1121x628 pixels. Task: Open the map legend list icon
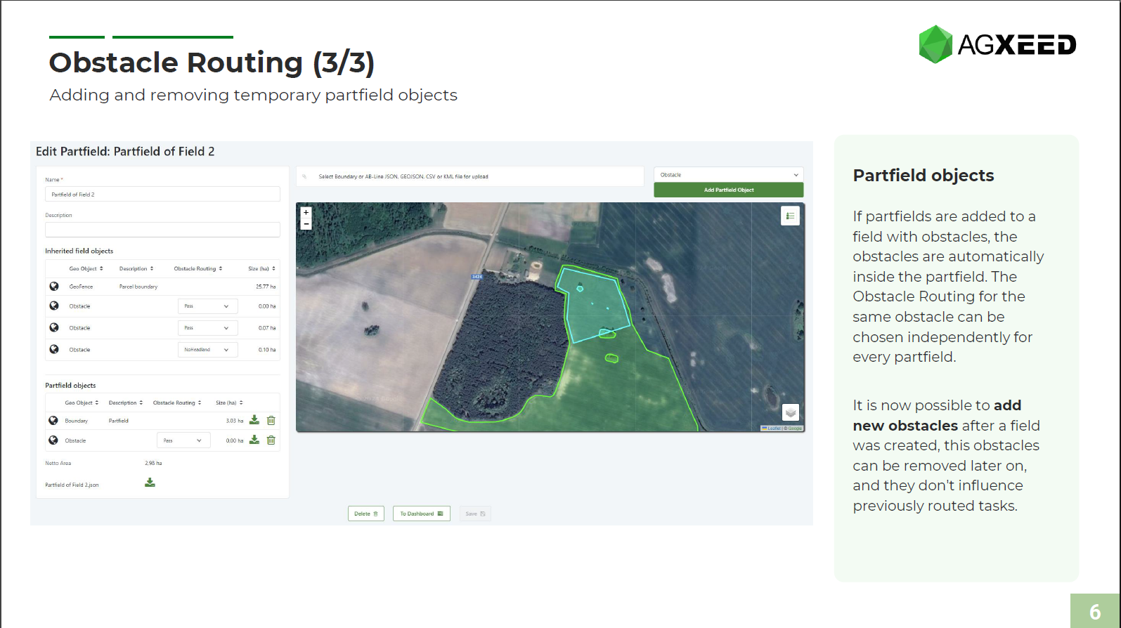[x=790, y=216]
